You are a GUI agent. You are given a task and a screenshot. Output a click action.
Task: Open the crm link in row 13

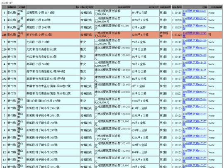(195, 160)
